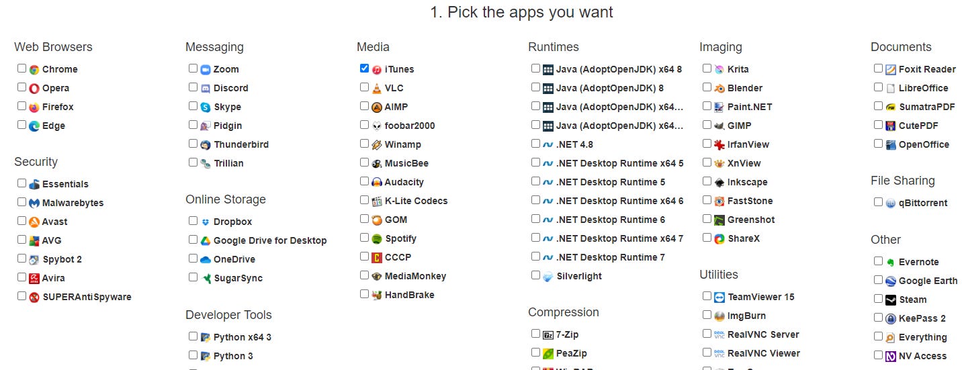Enable the SugarSync checkbox

[x=193, y=277]
